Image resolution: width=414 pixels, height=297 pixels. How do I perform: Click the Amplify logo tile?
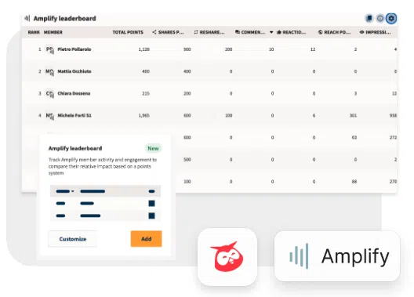(337, 255)
